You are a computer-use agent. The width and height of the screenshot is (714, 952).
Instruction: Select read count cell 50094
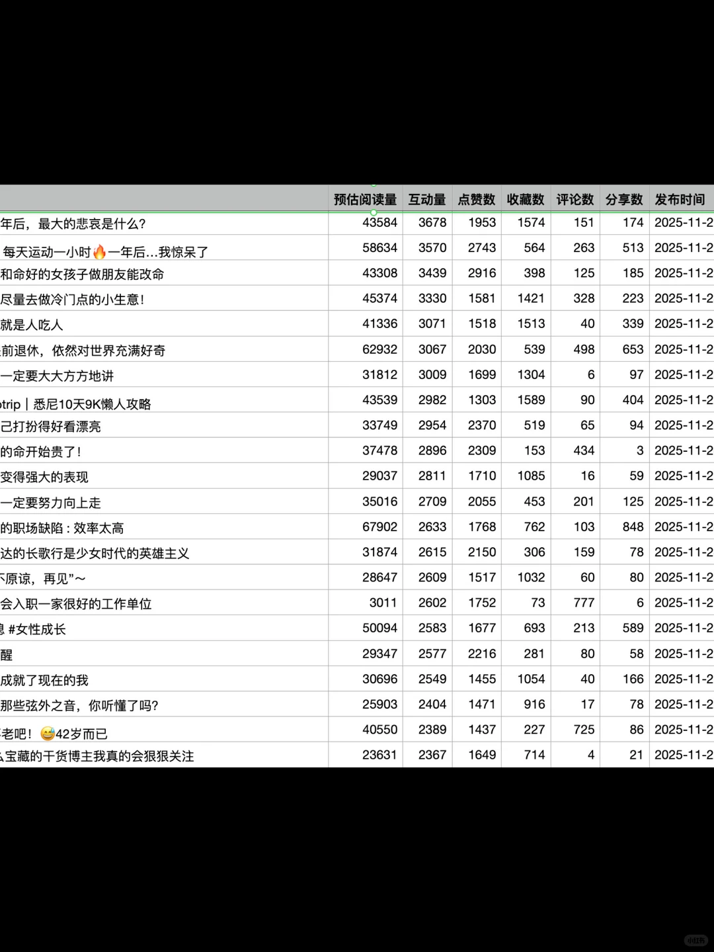click(366, 628)
